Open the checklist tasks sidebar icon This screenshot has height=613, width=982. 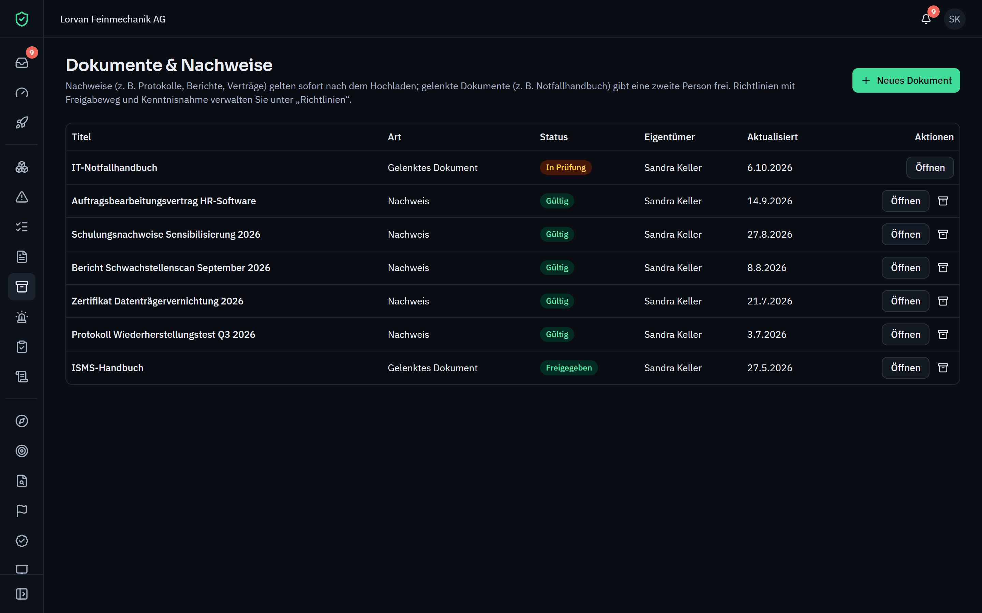(21, 226)
